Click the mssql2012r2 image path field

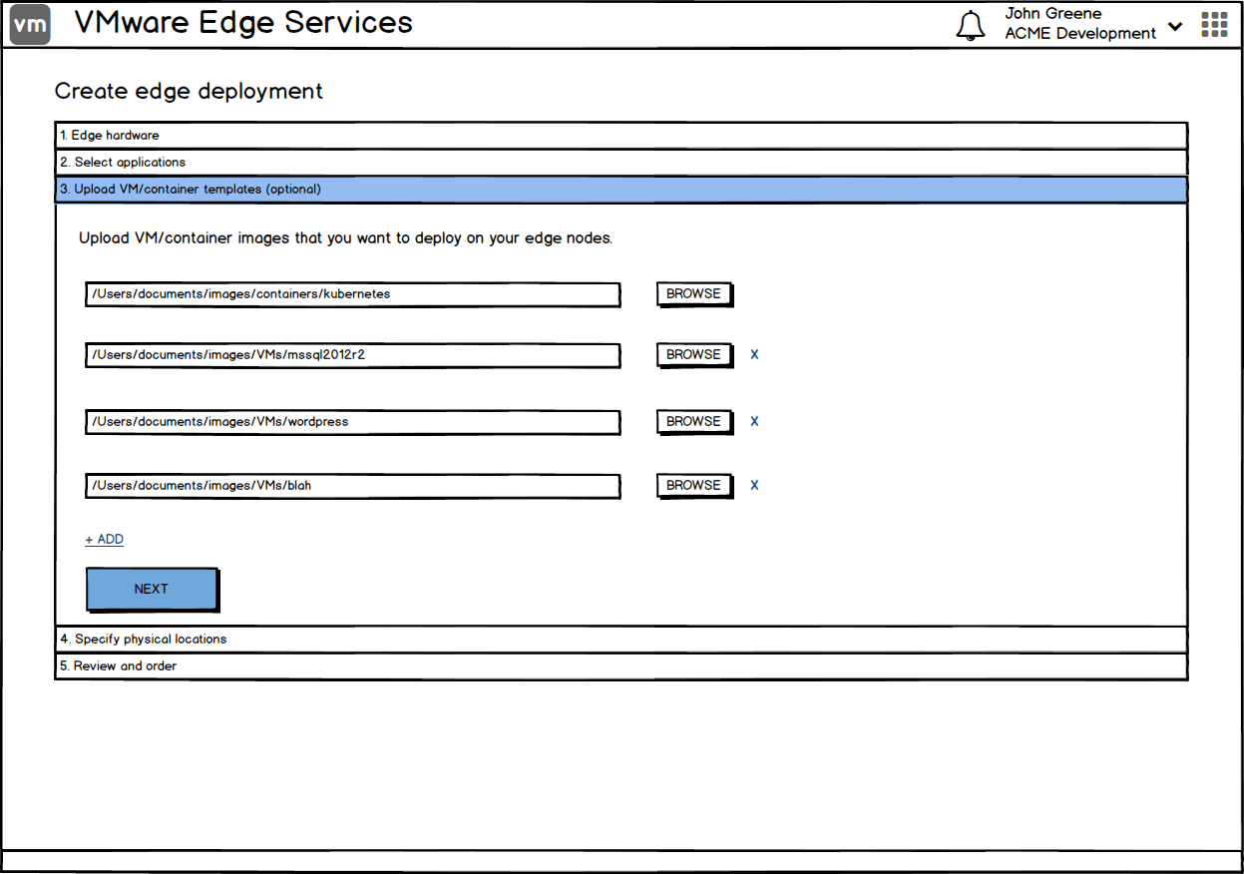coord(353,355)
